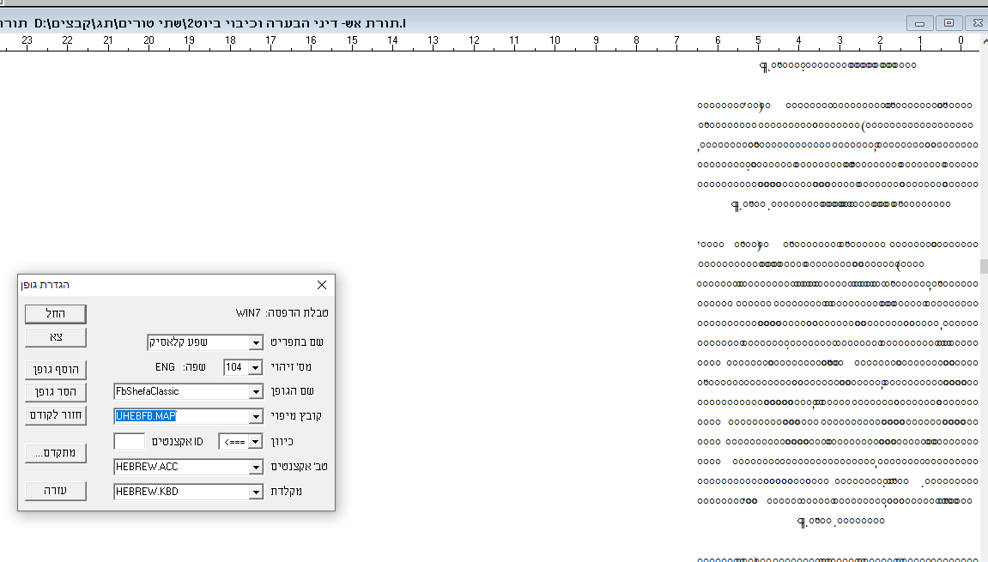Click the צא exit button

[56, 337]
